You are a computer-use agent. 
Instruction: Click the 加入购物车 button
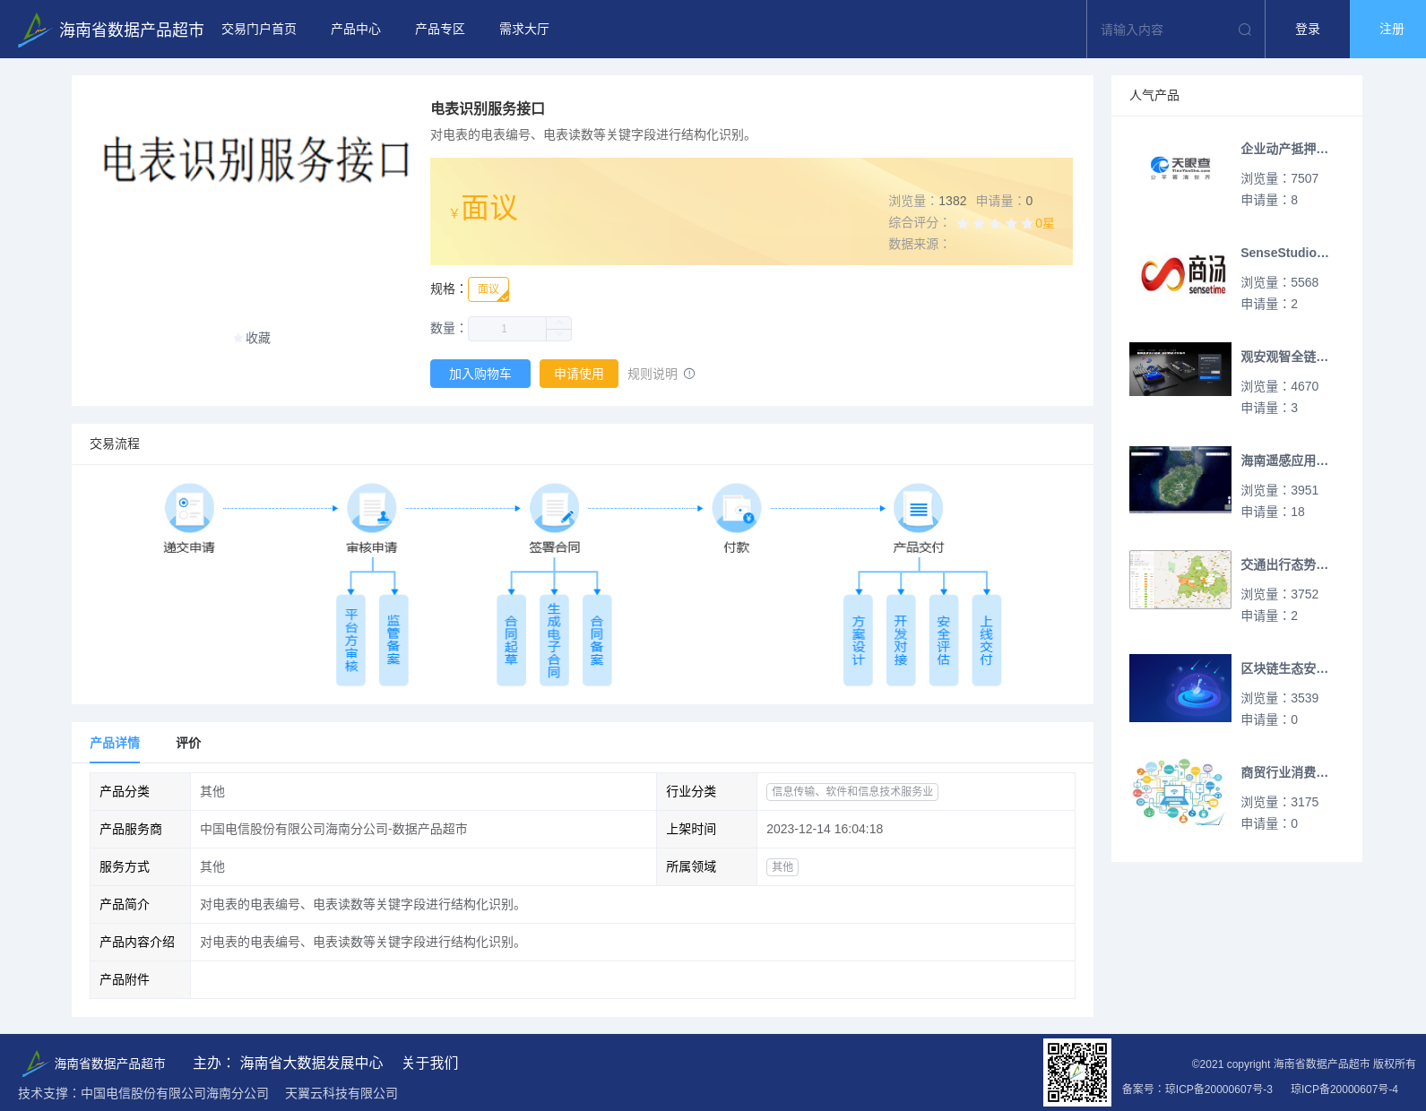pyautogui.click(x=480, y=374)
